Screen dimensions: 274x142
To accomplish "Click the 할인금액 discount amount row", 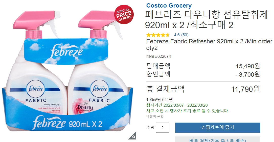I will point(203,74).
